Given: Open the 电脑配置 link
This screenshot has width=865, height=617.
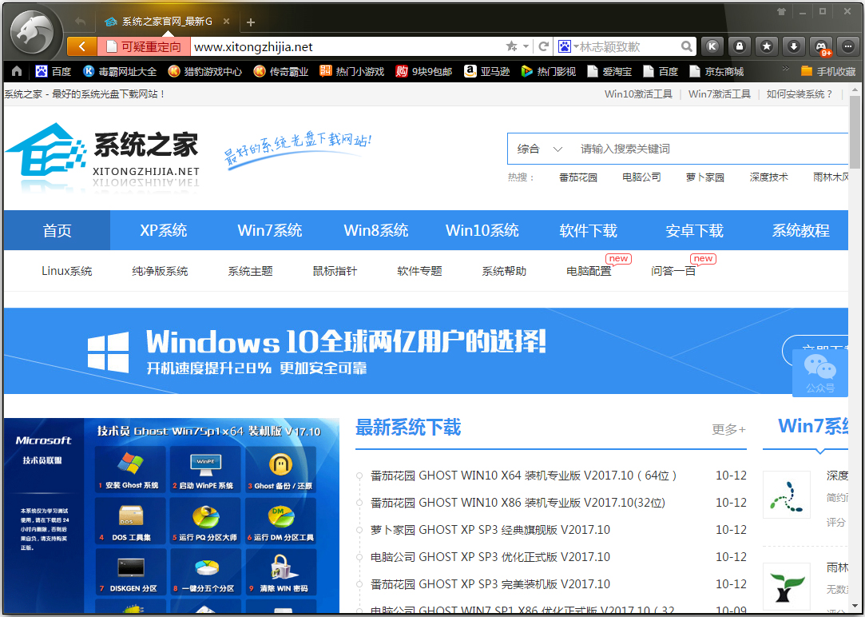Looking at the screenshot, I should (x=589, y=271).
